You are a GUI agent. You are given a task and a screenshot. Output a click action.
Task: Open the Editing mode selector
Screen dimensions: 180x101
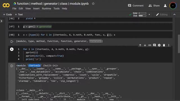(162, 15)
